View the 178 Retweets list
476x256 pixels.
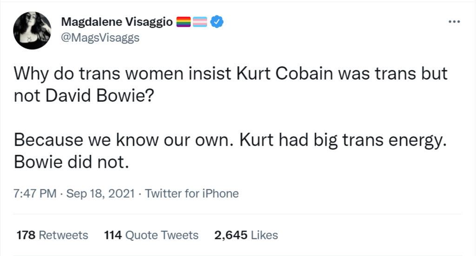52,235
